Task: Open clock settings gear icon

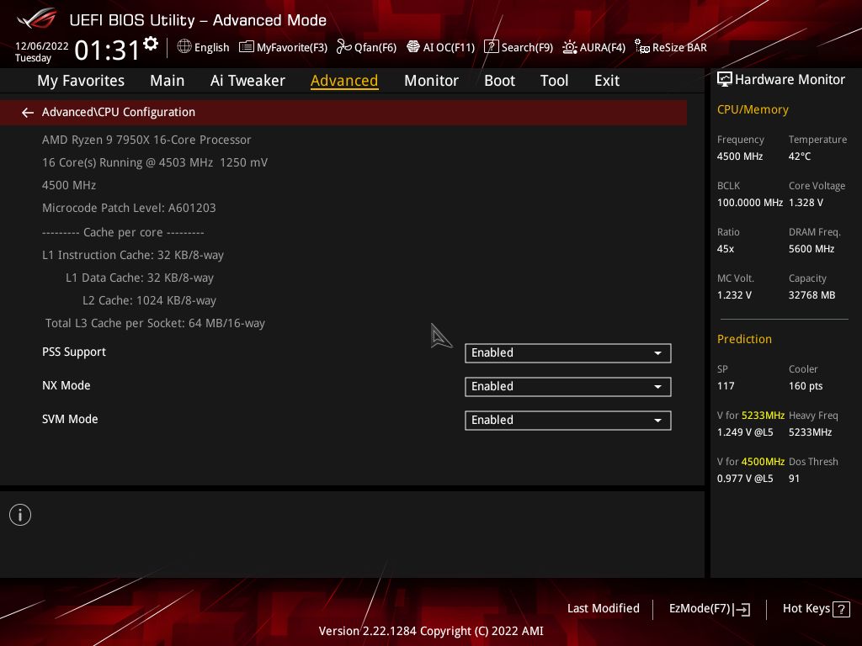Action: pyautogui.click(x=151, y=44)
